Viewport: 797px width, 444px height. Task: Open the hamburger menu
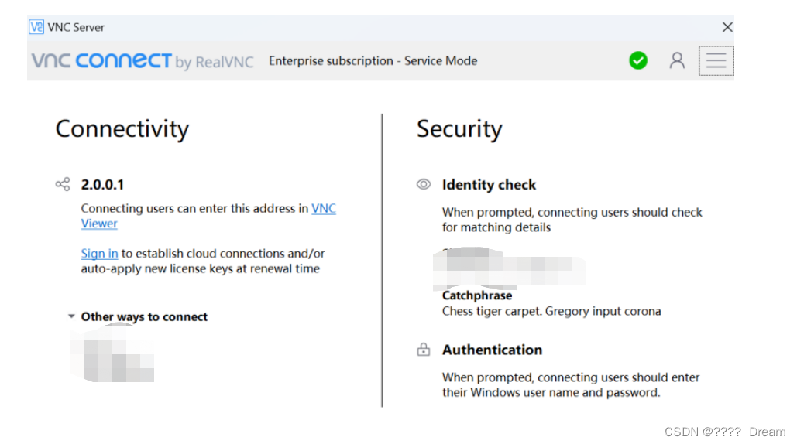(x=716, y=61)
